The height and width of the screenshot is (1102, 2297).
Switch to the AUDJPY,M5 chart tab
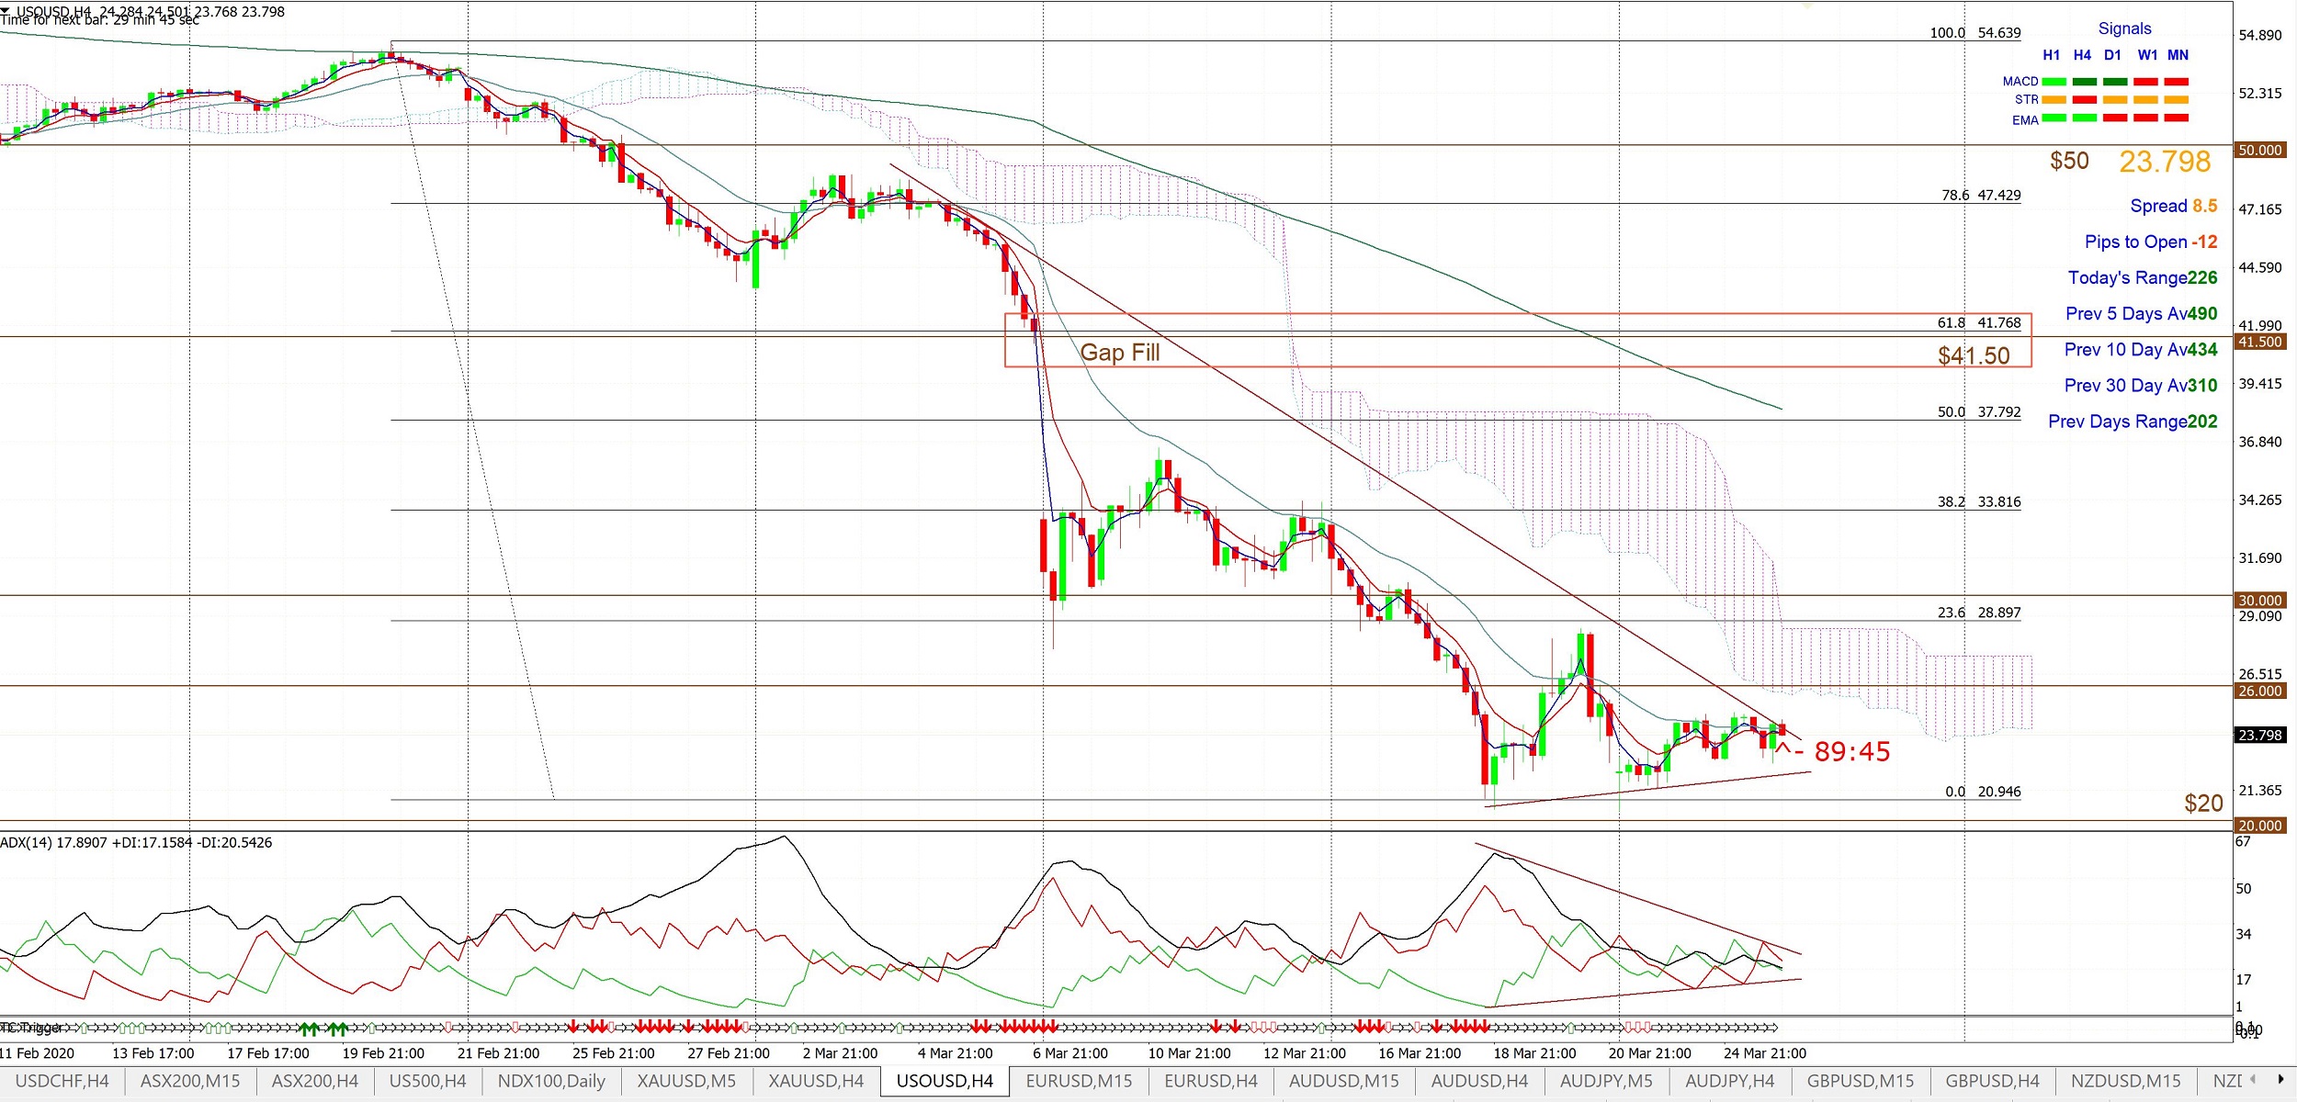pos(1606,1081)
